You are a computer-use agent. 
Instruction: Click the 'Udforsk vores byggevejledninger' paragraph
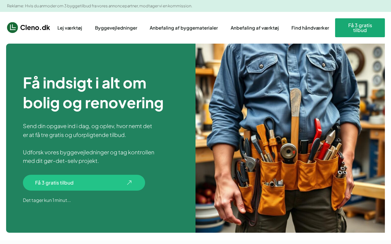coord(89,156)
